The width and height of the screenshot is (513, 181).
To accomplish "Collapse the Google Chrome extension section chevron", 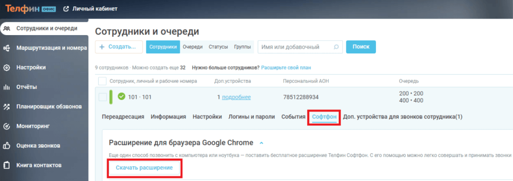I will [261, 143].
